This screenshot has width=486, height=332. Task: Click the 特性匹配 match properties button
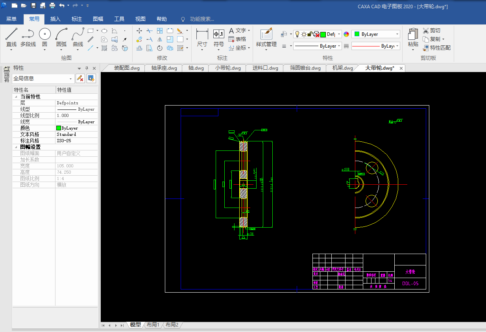click(437, 48)
